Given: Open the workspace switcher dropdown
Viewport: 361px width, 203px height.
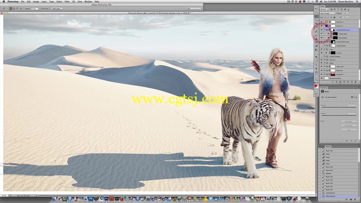Looking at the screenshot, I should pyautogui.click(x=194, y=9).
